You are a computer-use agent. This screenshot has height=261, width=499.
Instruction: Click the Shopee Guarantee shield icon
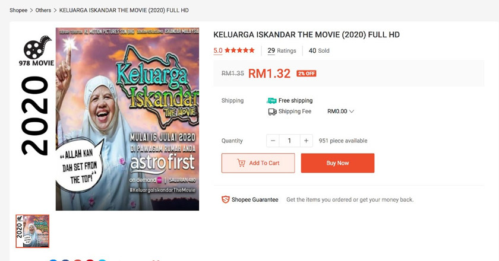(x=226, y=200)
